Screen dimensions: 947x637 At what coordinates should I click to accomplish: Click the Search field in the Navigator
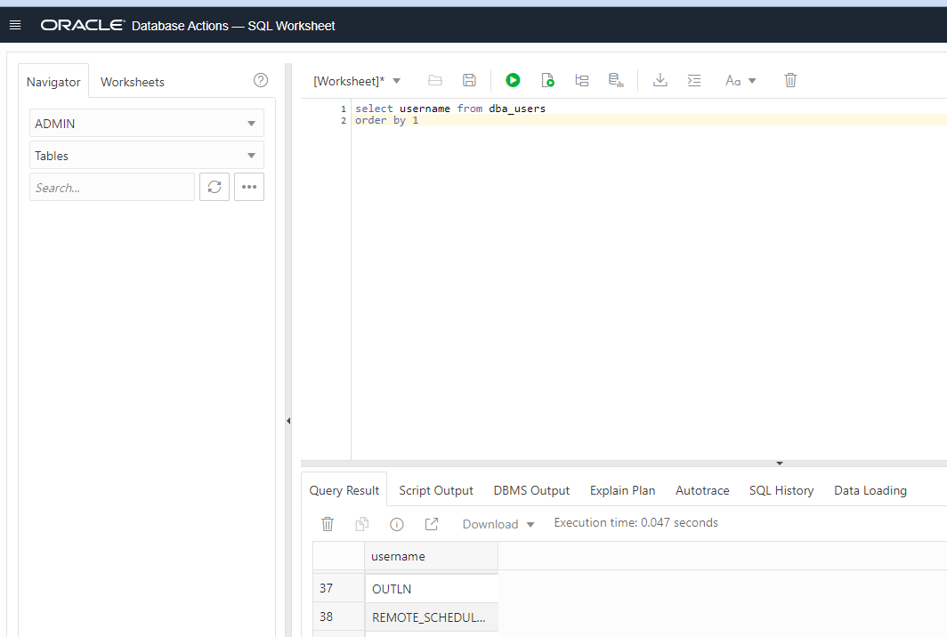tap(111, 187)
